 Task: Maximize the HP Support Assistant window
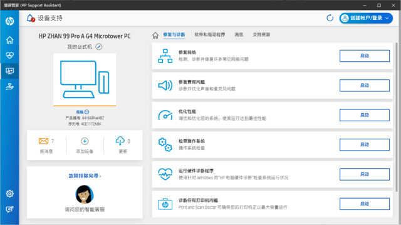pos(379,5)
